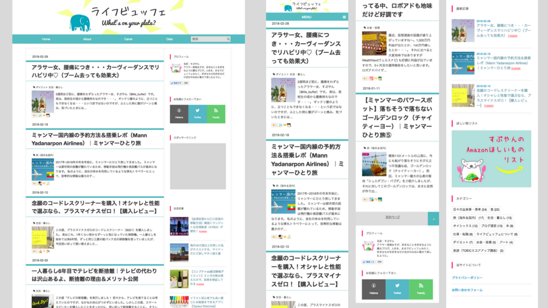The width and height of the screenshot is (548, 308).
Task: Open Carrer in the navigation bar
Action: click(128, 39)
